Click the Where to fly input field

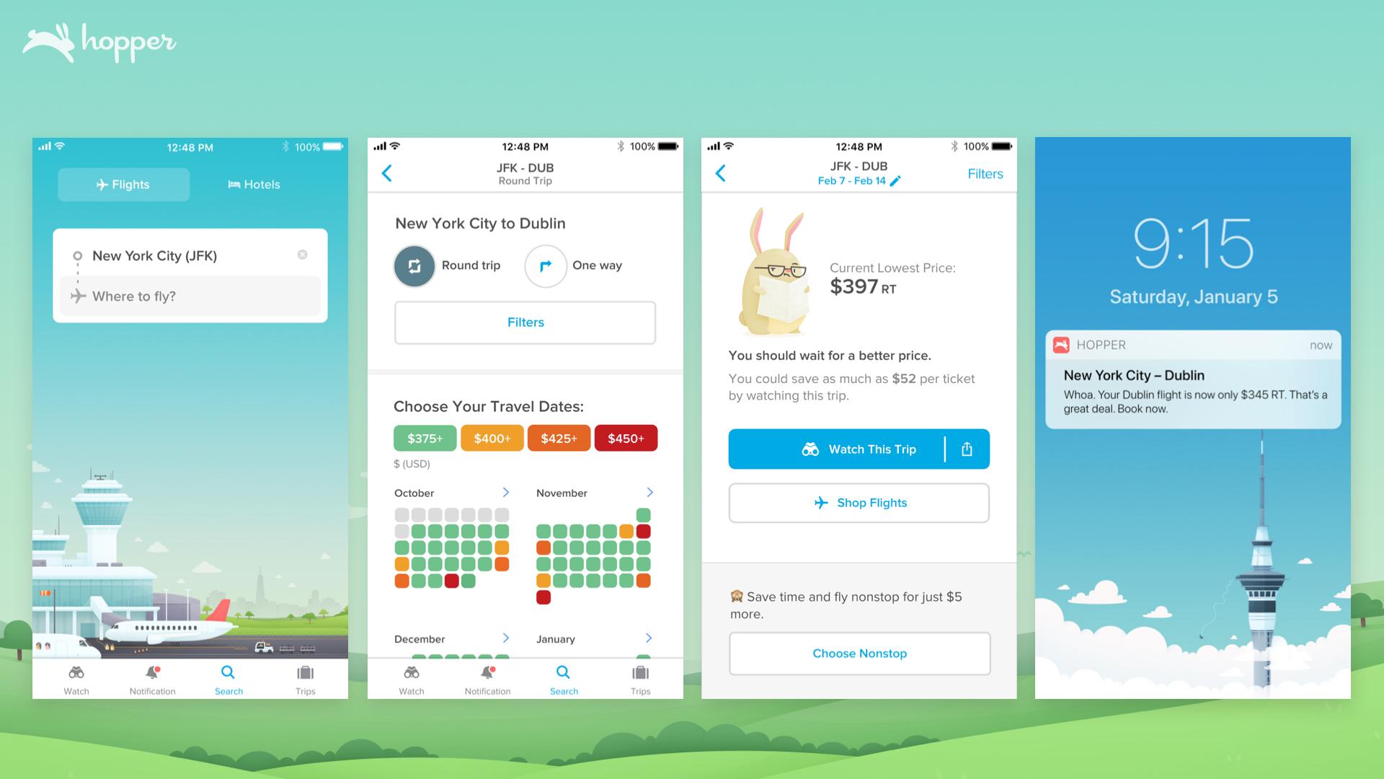190,296
